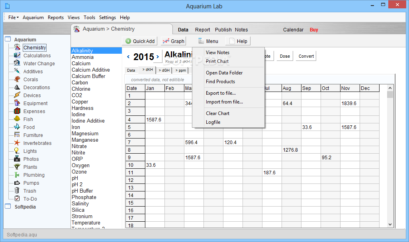The image size is (409, 242).
Task: Click the green Quick Add plus icon
Action: coord(128,41)
